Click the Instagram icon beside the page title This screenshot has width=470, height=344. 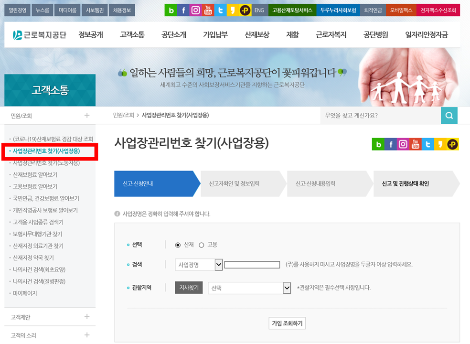(x=403, y=144)
